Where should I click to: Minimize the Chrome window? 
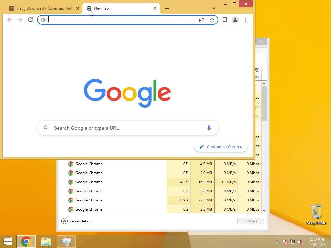[226, 4]
